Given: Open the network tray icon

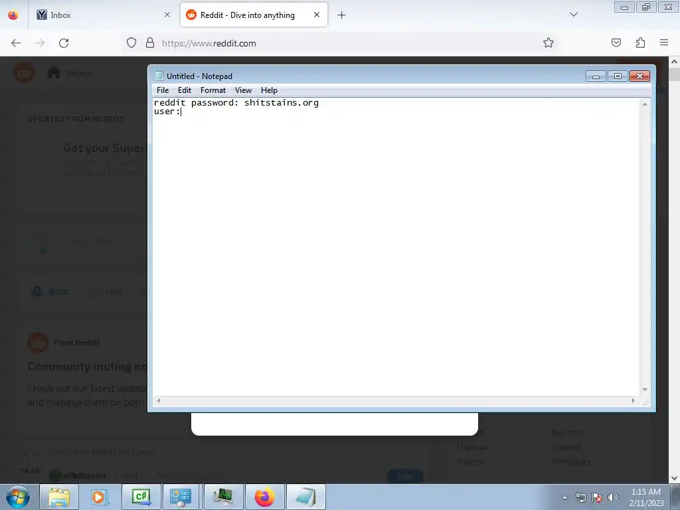Looking at the screenshot, I should 580,497.
